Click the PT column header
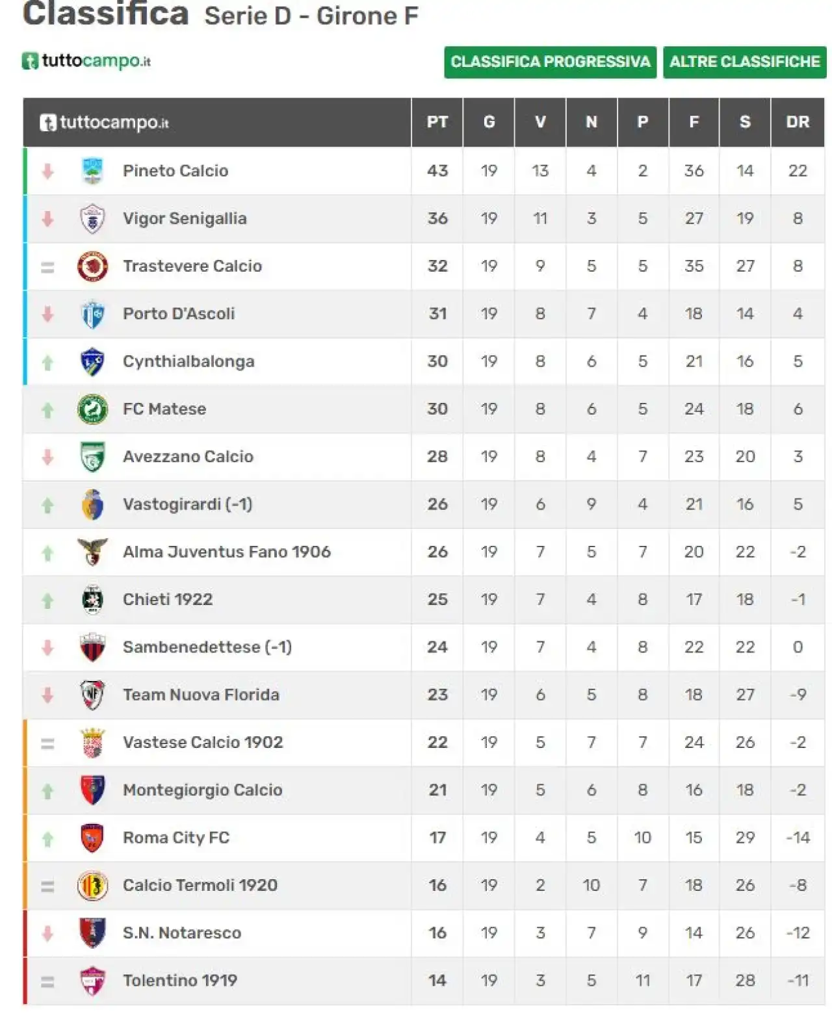This screenshot has height=1017, width=832. click(437, 122)
